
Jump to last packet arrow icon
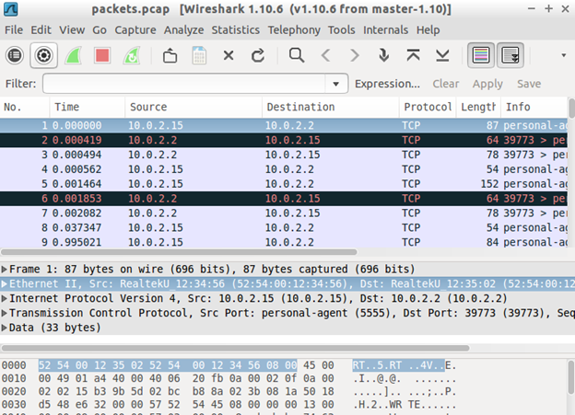click(442, 55)
